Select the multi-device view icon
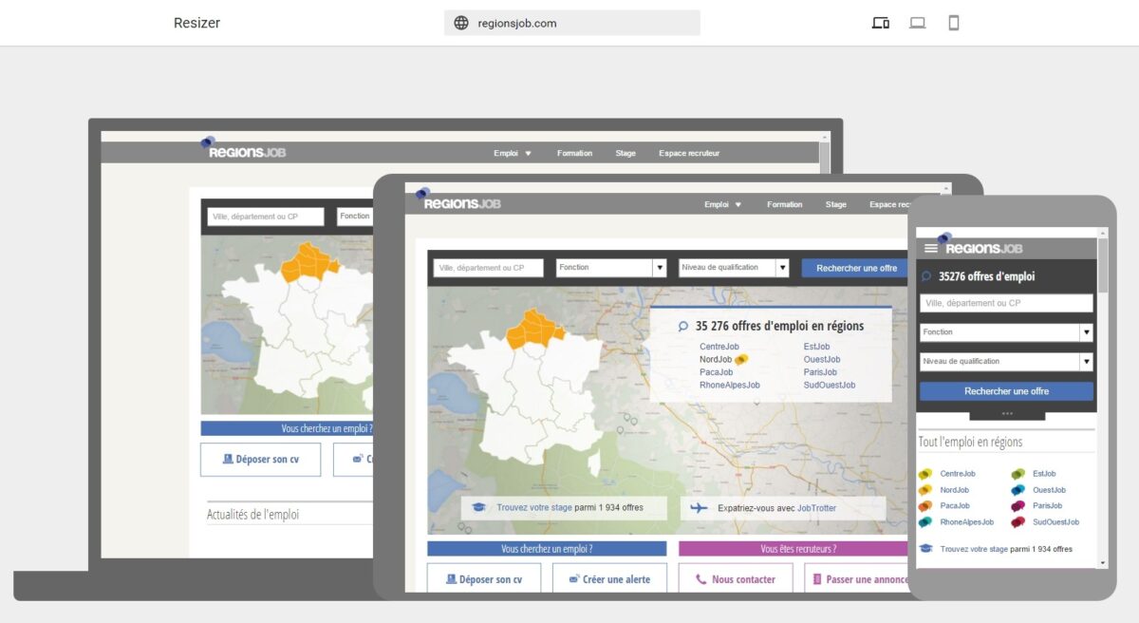The image size is (1139, 623). (880, 23)
